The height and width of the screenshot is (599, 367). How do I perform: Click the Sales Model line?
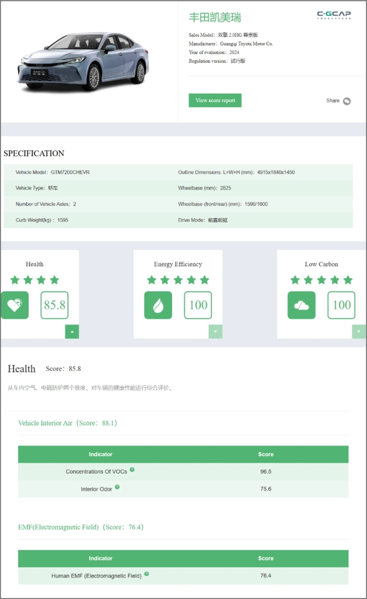[x=223, y=35]
